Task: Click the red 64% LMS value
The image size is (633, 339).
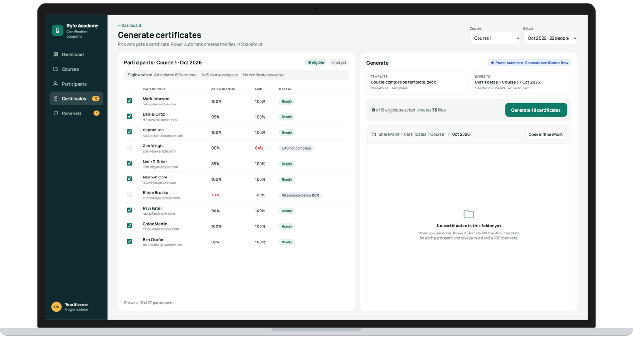Action: (259, 148)
